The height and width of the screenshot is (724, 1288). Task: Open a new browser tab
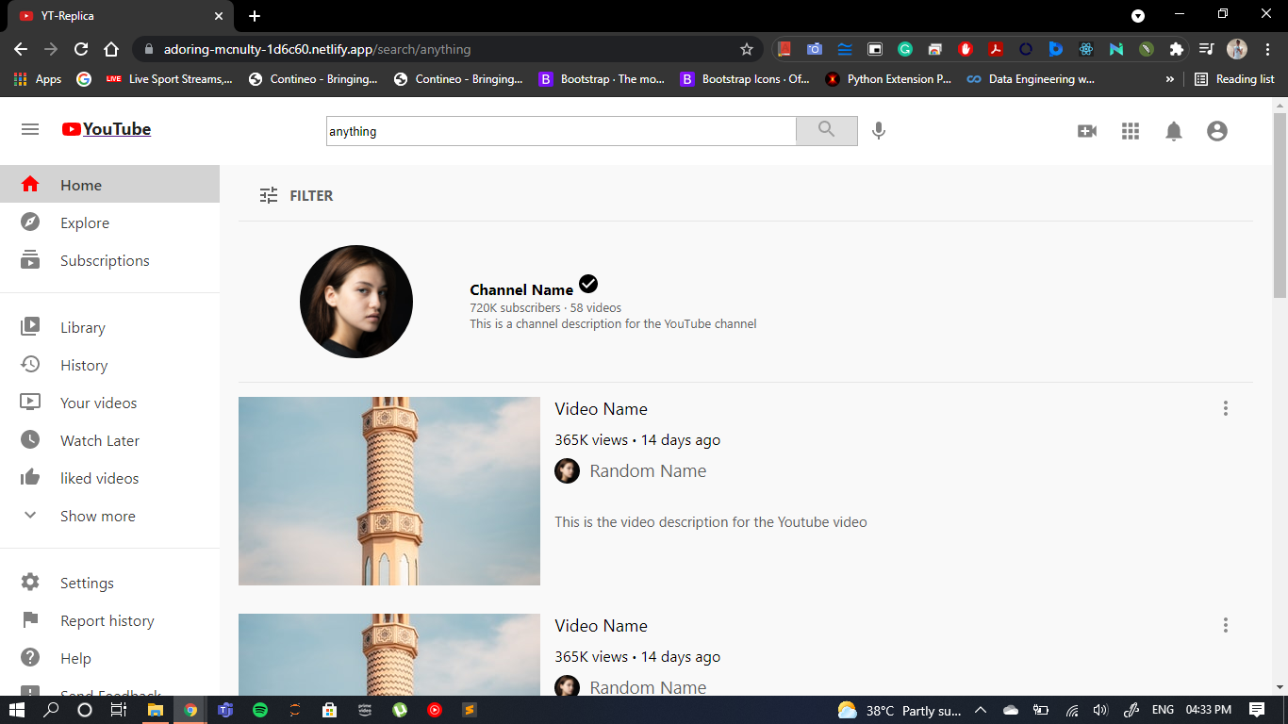(255, 16)
